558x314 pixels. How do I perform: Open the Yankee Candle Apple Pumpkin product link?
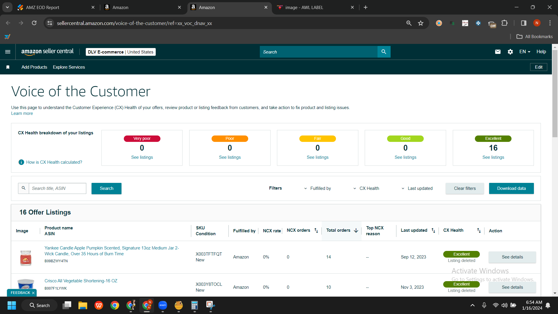tap(112, 251)
